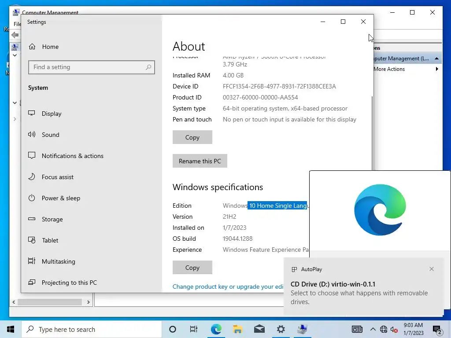Image resolution: width=451 pixels, height=338 pixels.
Task: Click the Version value 21H2
Action: (x=229, y=217)
